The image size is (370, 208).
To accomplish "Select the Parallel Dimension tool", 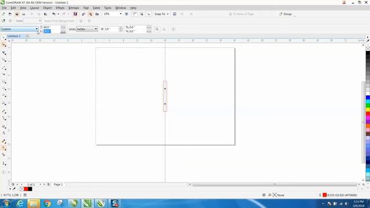I will 3,111.
